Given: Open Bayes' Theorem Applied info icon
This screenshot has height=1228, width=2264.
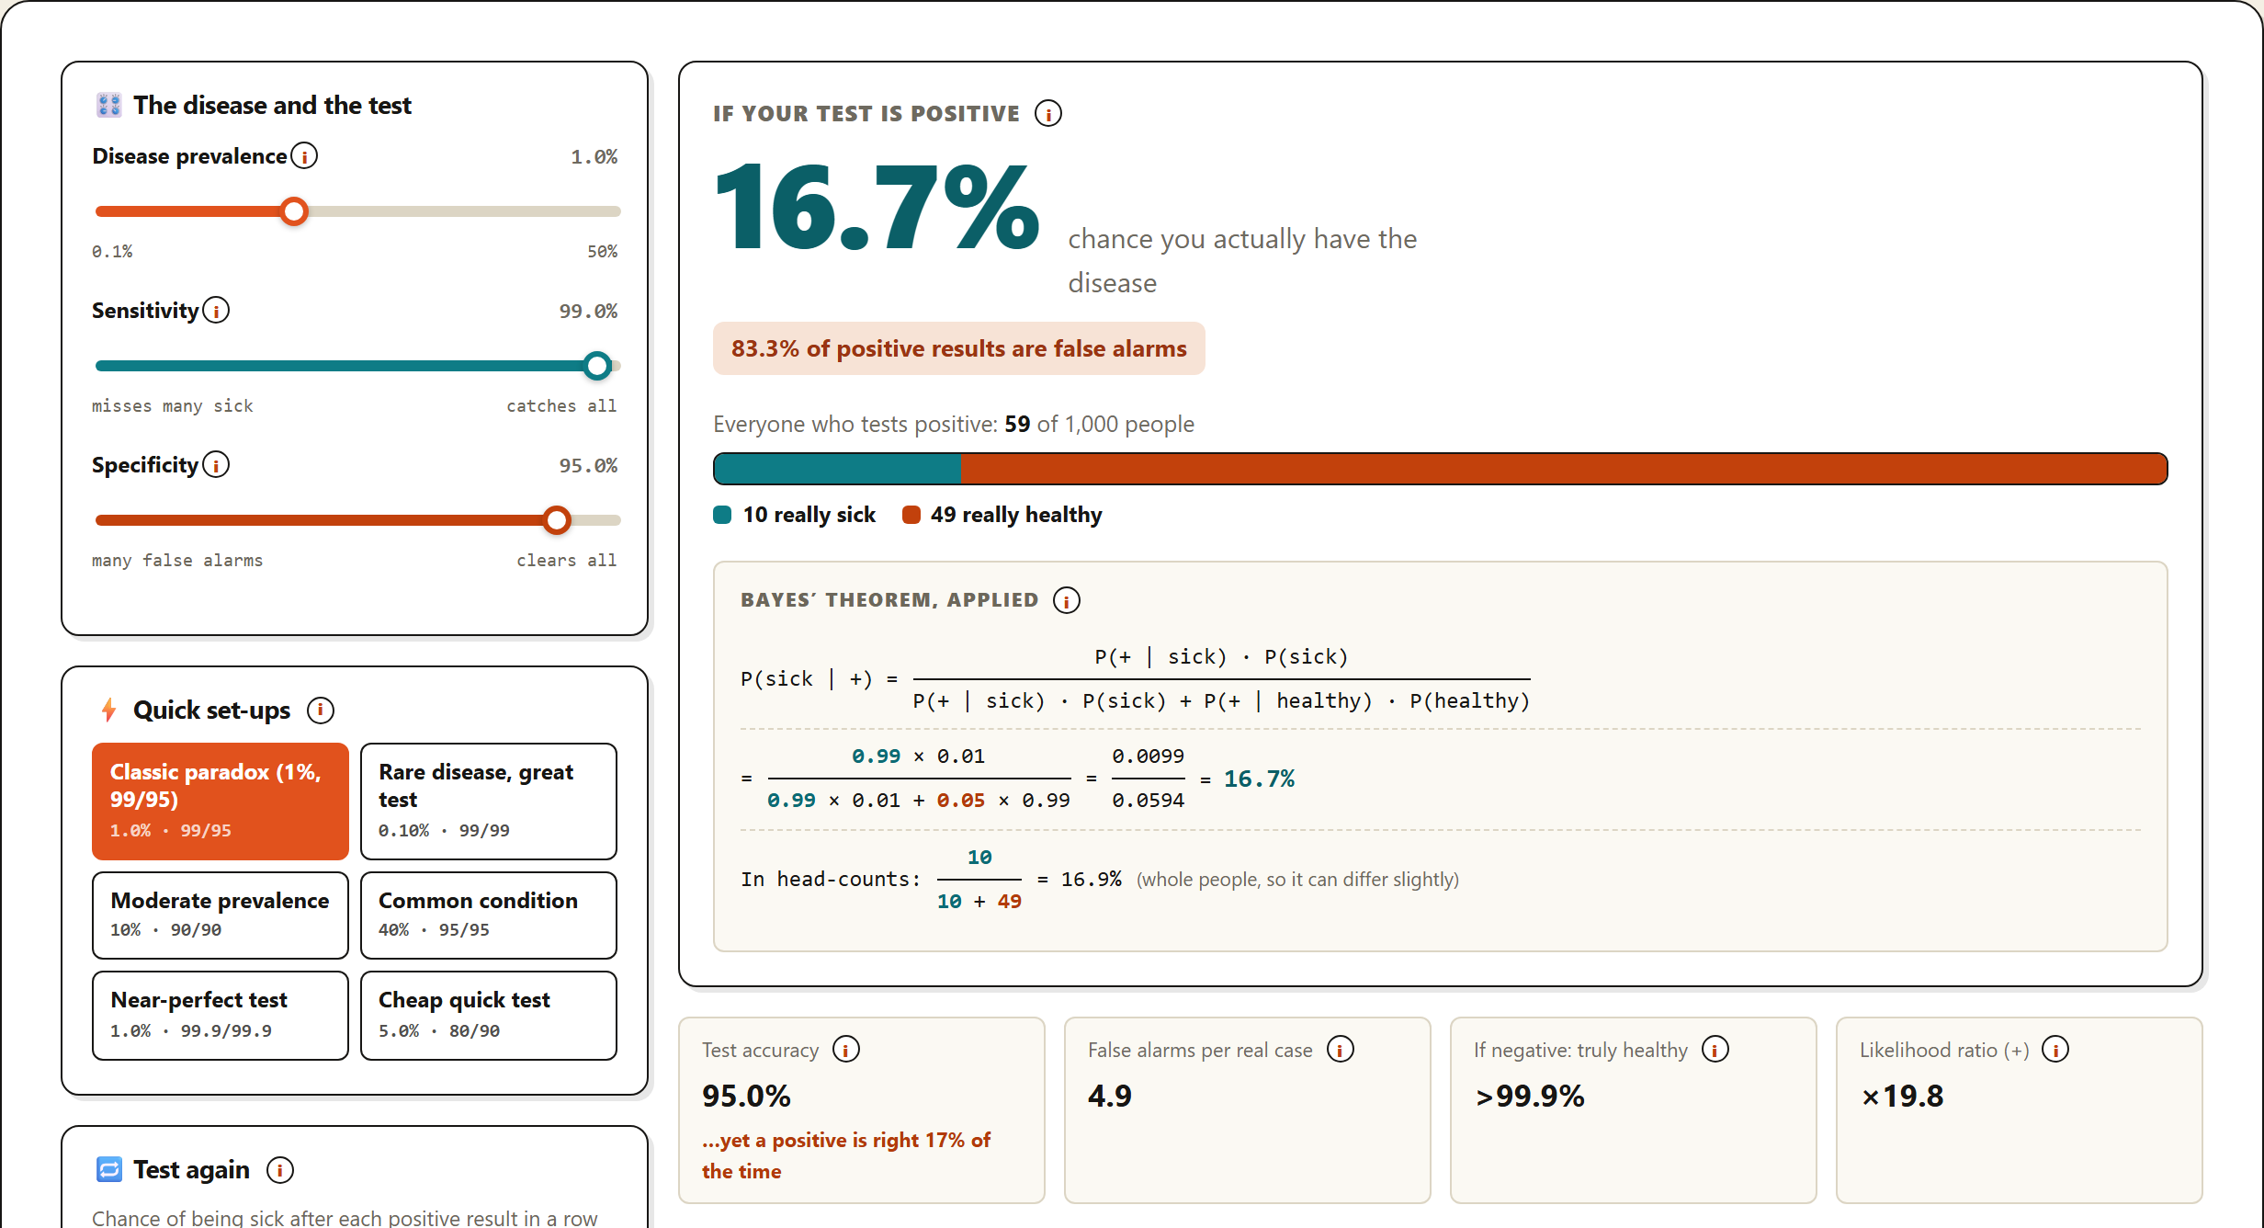Looking at the screenshot, I should pyautogui.click(x=1066, y=600).
